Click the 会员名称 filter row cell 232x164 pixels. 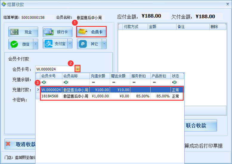(76, 82)
